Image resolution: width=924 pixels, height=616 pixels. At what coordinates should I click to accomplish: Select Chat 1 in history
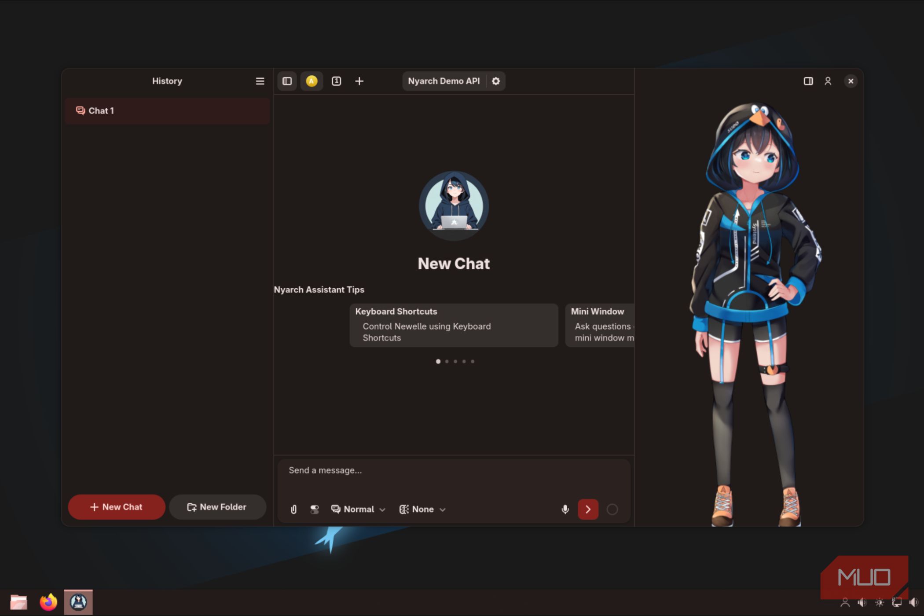[x=167, y=111]
